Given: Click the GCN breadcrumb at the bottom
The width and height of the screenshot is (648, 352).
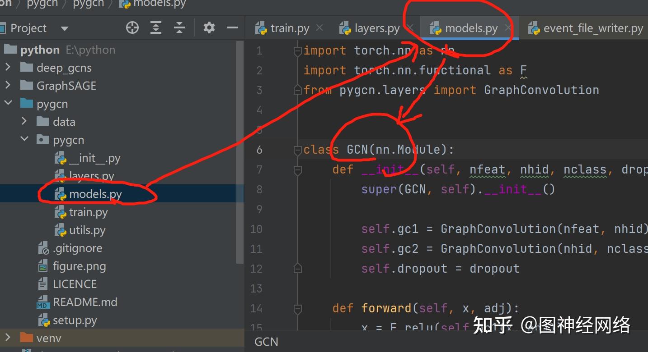Looking at the screenshot, I should [x=266, y=341].
